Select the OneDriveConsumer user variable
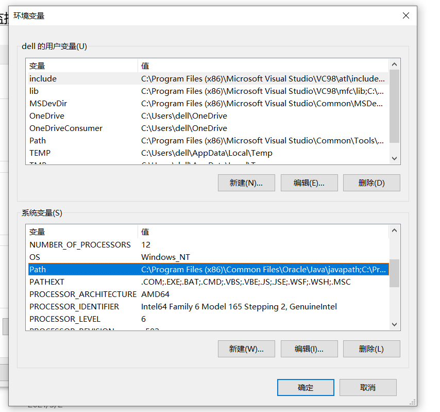Screen dimensions: 440x412 (209, 128)
